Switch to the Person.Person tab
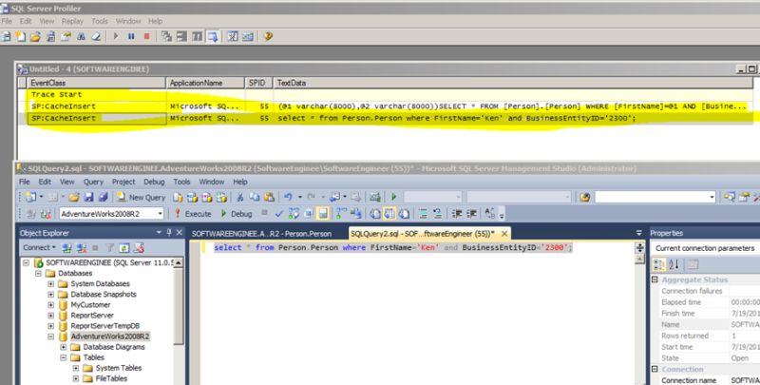The image size is (760, 385). pos(262,234)
